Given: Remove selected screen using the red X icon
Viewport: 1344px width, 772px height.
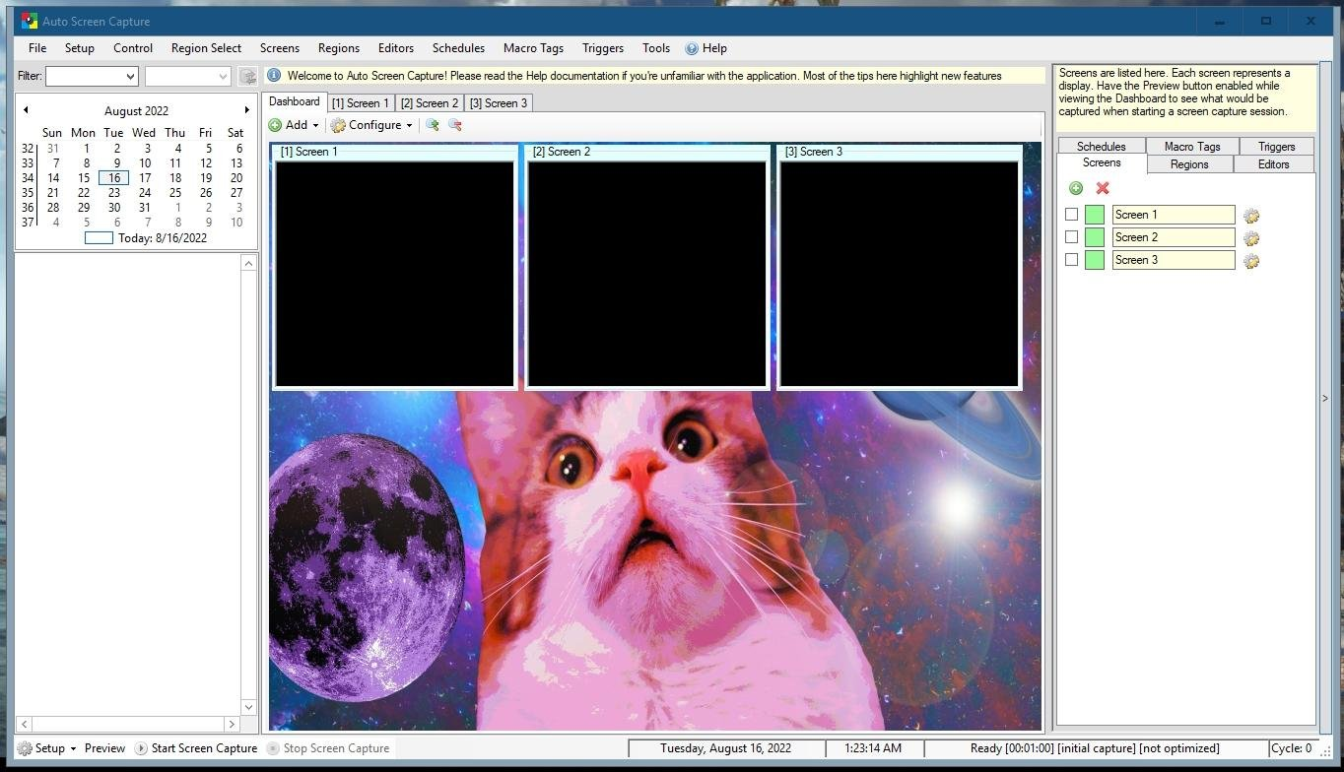Looking at the screenshot, I should (1101, 188).
